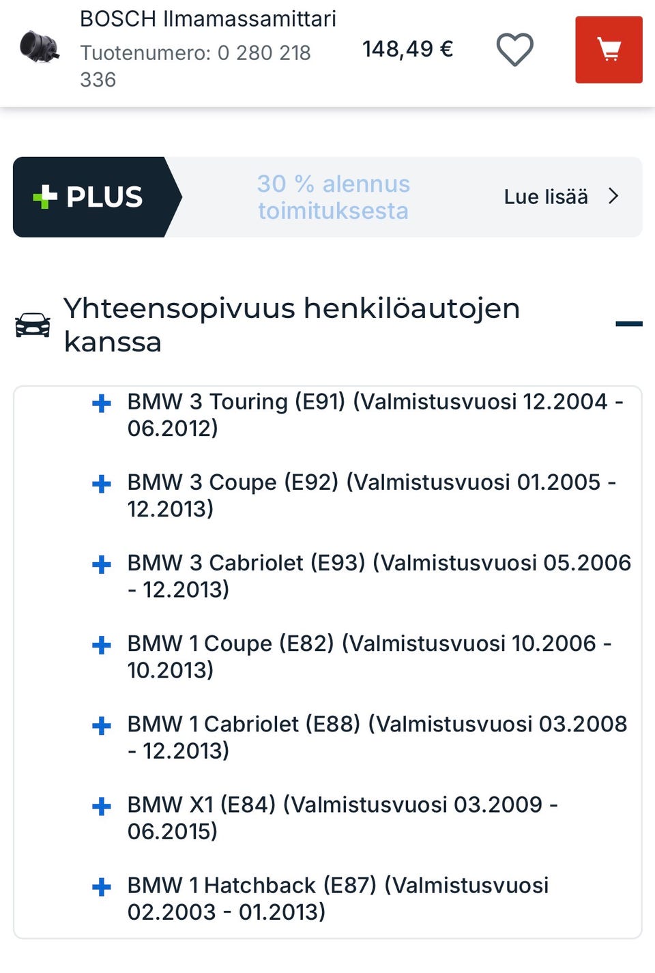Screen dimensions: 655x973
Task: Click the 'BOSCH Ilmamassamittari' product title
Action: click(x=208, y=18)
